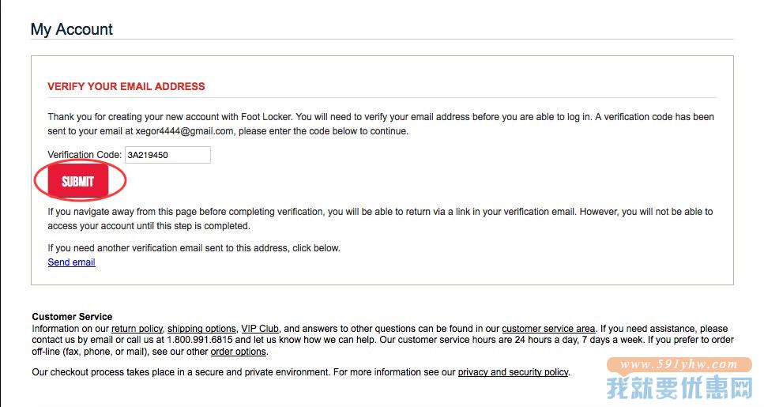
Task: Open the privacy and security policy link
Action: pos(513,372)
